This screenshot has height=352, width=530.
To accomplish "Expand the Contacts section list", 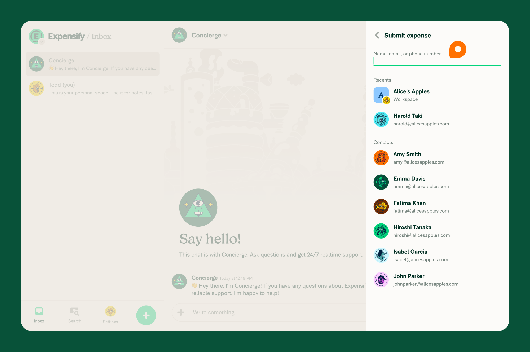I will click(x=383, y=142).
